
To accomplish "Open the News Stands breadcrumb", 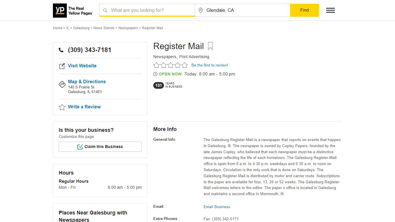I will tap(104, 28).
